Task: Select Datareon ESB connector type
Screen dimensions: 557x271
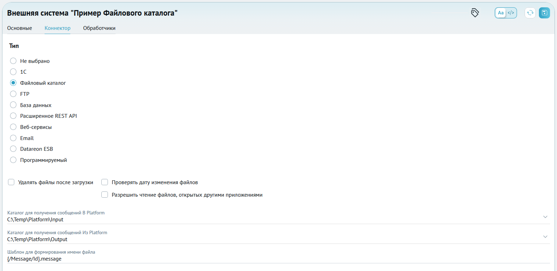Action: point(13,149)
